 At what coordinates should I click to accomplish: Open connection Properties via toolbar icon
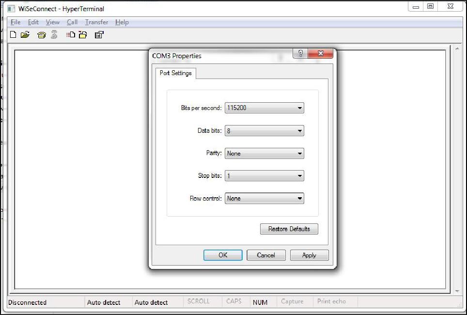(x=99, y=34)
